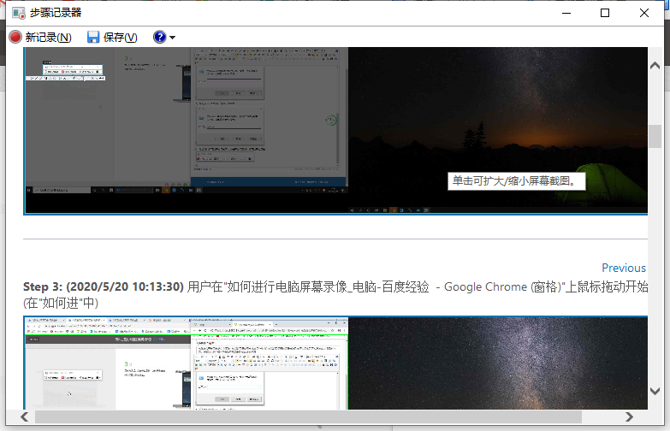Click the 步骤记录器 title bar app icon
This screenshot has width=670, height=431.
[16, 13]
